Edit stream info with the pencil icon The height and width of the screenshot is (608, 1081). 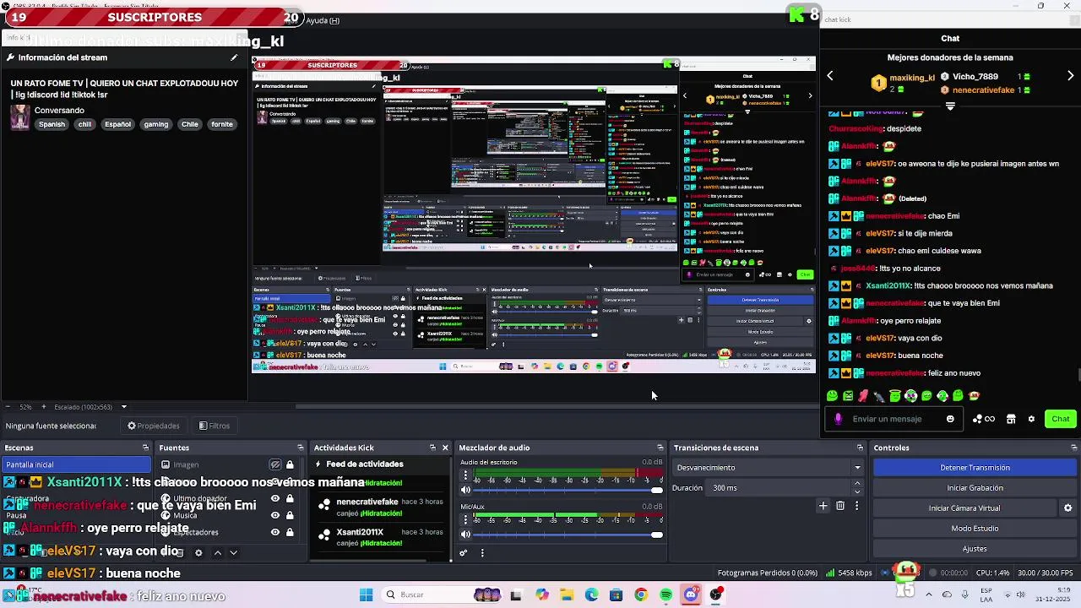(x=234, y=57)
